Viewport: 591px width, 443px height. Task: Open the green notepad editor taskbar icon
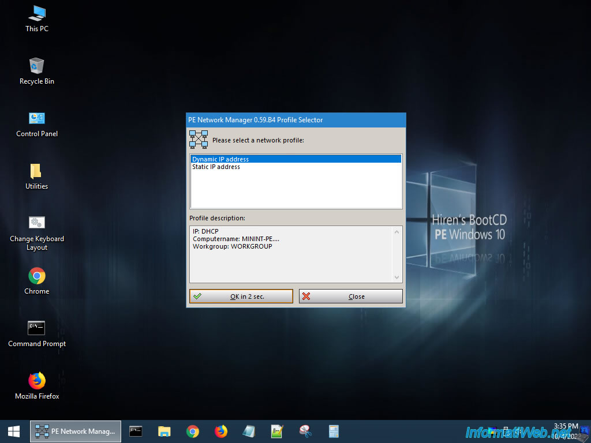point(277,431)
